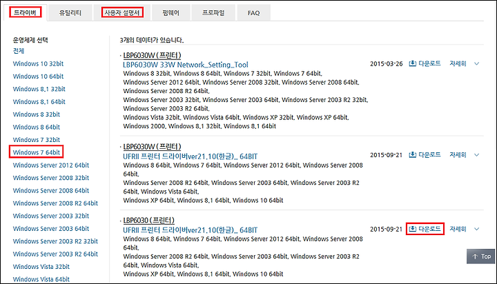Click the 운영체제 선택 heading
The image size is (497, 284).
pos(30,40)
